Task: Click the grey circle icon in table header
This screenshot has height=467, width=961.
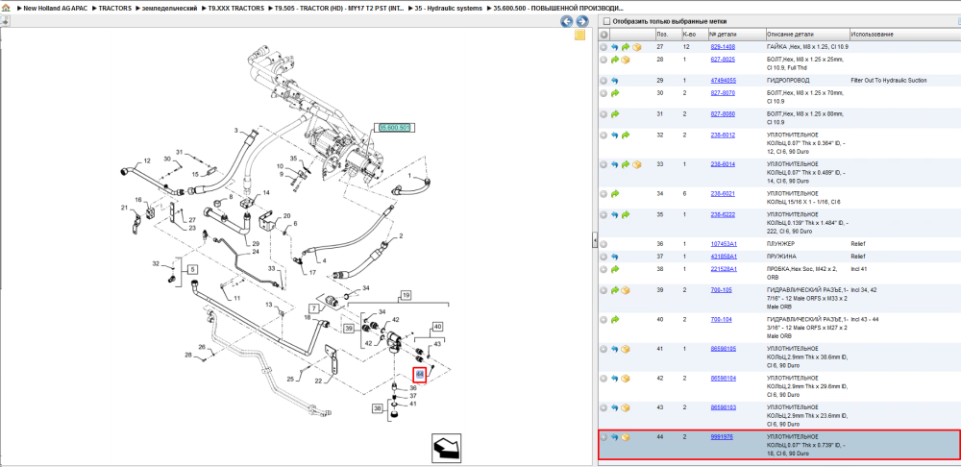Action: (604, 35)
